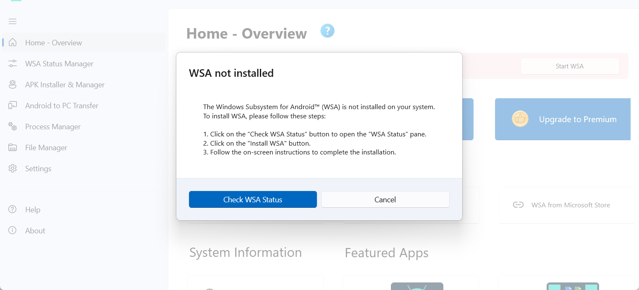The width and height of the screenshot is (639, 290).
Task: Click the Home house icon in sidebar
Action: click(x=13, y=42)
